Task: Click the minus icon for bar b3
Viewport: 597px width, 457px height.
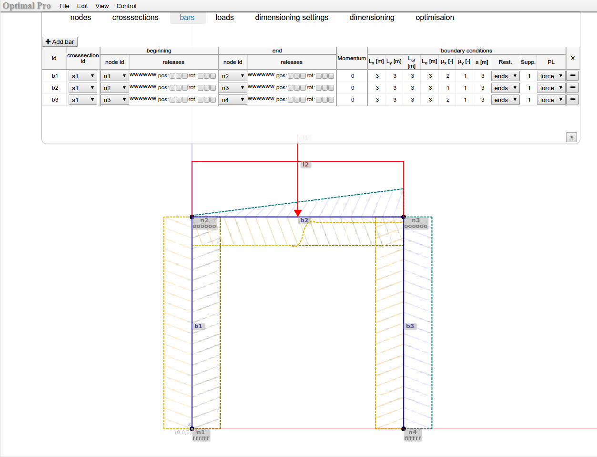Action: (573, 100)
